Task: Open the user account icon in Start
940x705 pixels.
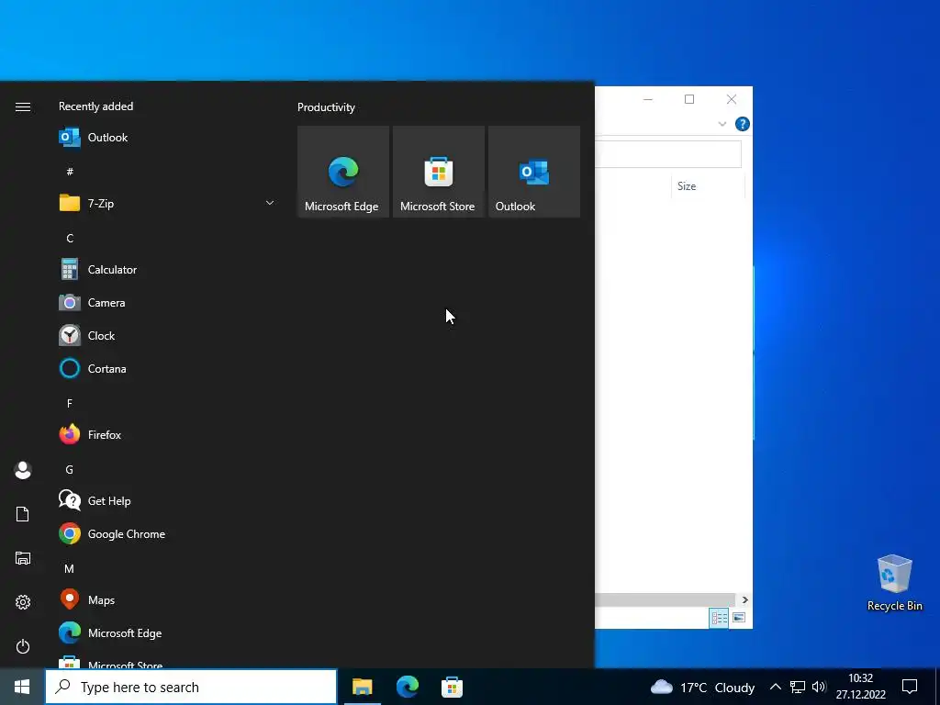Action: 23,470
